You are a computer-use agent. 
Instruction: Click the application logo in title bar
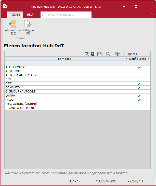pyautogui.click(x=5, y=6)
